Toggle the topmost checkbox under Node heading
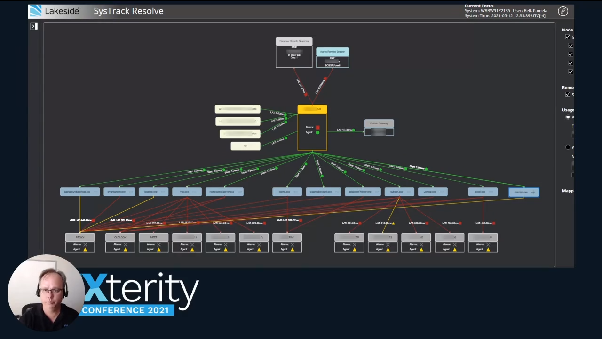 point(568,37)
